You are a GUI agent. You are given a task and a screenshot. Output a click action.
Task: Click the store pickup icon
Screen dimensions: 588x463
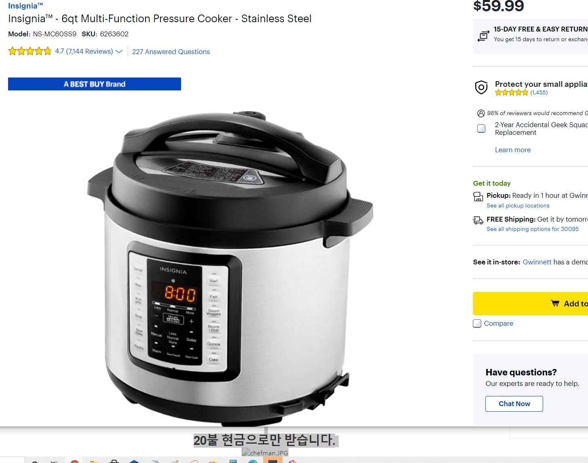coord(478,197)
